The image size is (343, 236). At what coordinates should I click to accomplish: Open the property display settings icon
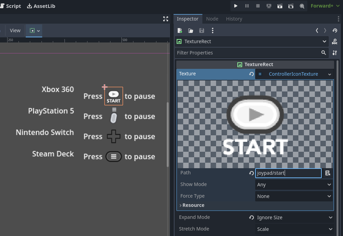click(335, 53)
